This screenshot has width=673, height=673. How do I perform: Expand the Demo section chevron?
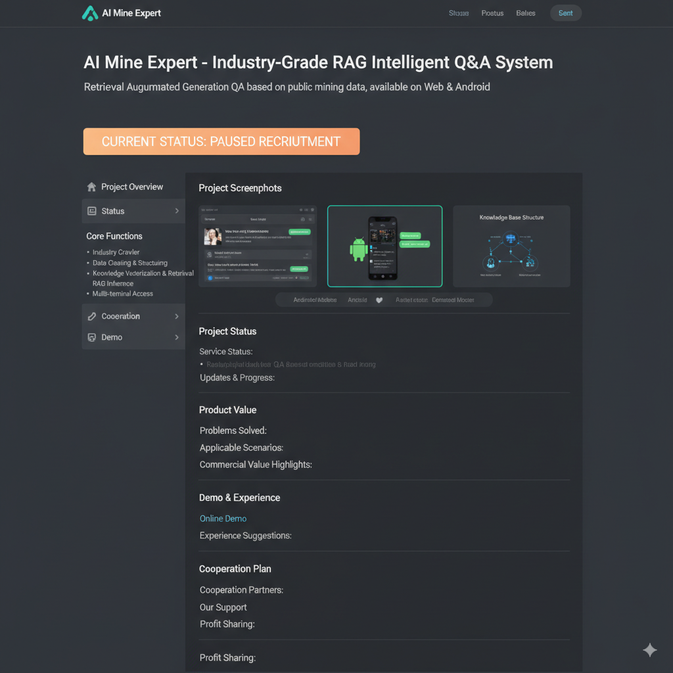(x=177, y=337)
